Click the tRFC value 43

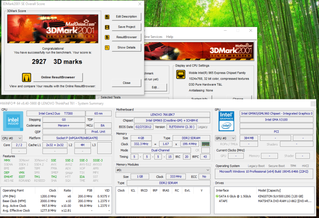pyautogui.click(x=205, y=157)
